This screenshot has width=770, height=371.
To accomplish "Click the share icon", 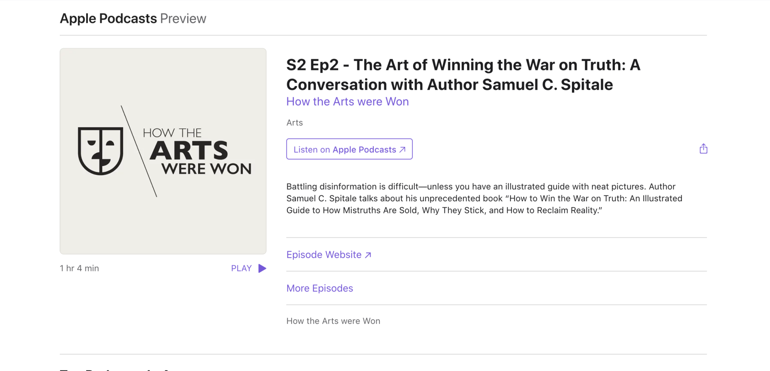I will tap(703, 149).
